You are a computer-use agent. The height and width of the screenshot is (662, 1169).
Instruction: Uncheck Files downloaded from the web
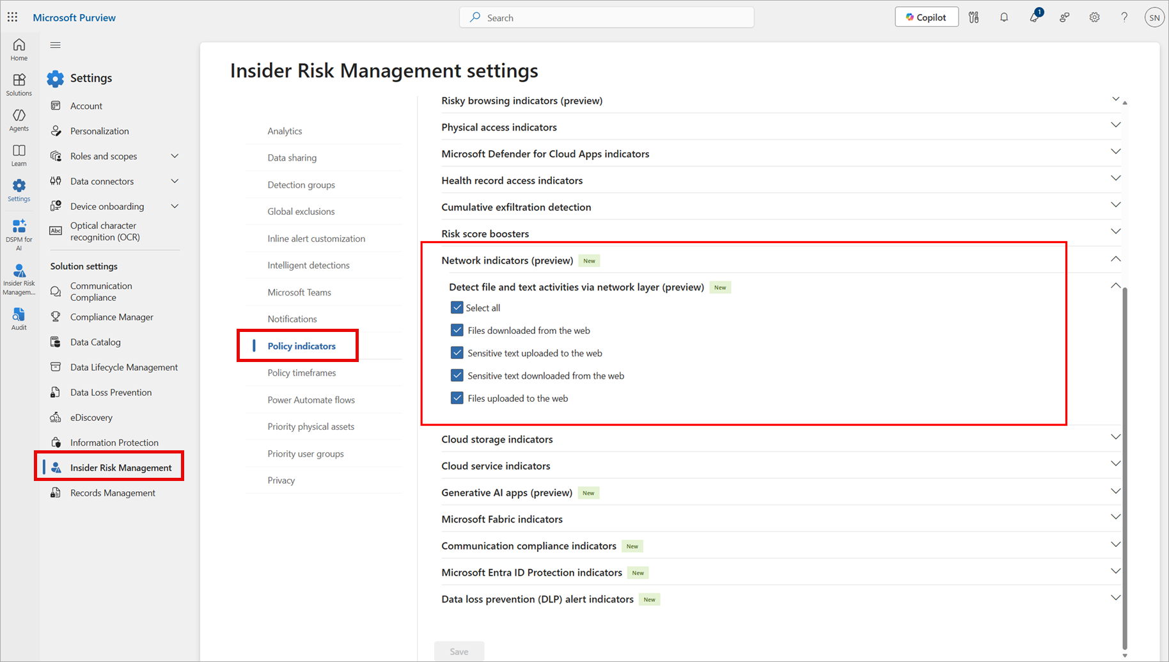pyautogui.click(x=457, y=330)
